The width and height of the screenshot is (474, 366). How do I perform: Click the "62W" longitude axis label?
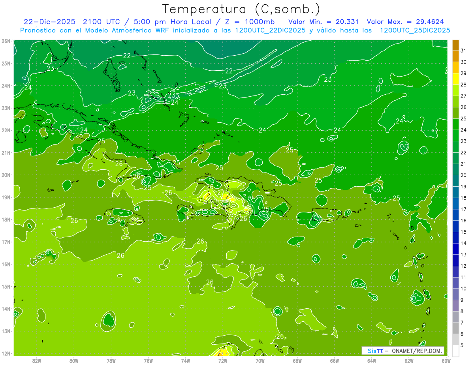tap(409, 360)
